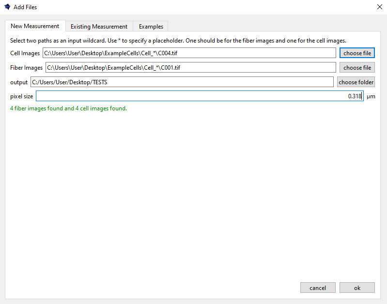This screenshot has width=387, height=304.
Task: Click the µm unit label
Action: pos(371,96)
